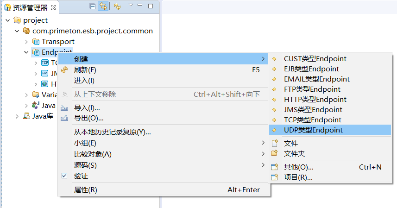Close the 资源管理器 view tab
Viewport: 397px width, 208px height.
pos(53,7)
